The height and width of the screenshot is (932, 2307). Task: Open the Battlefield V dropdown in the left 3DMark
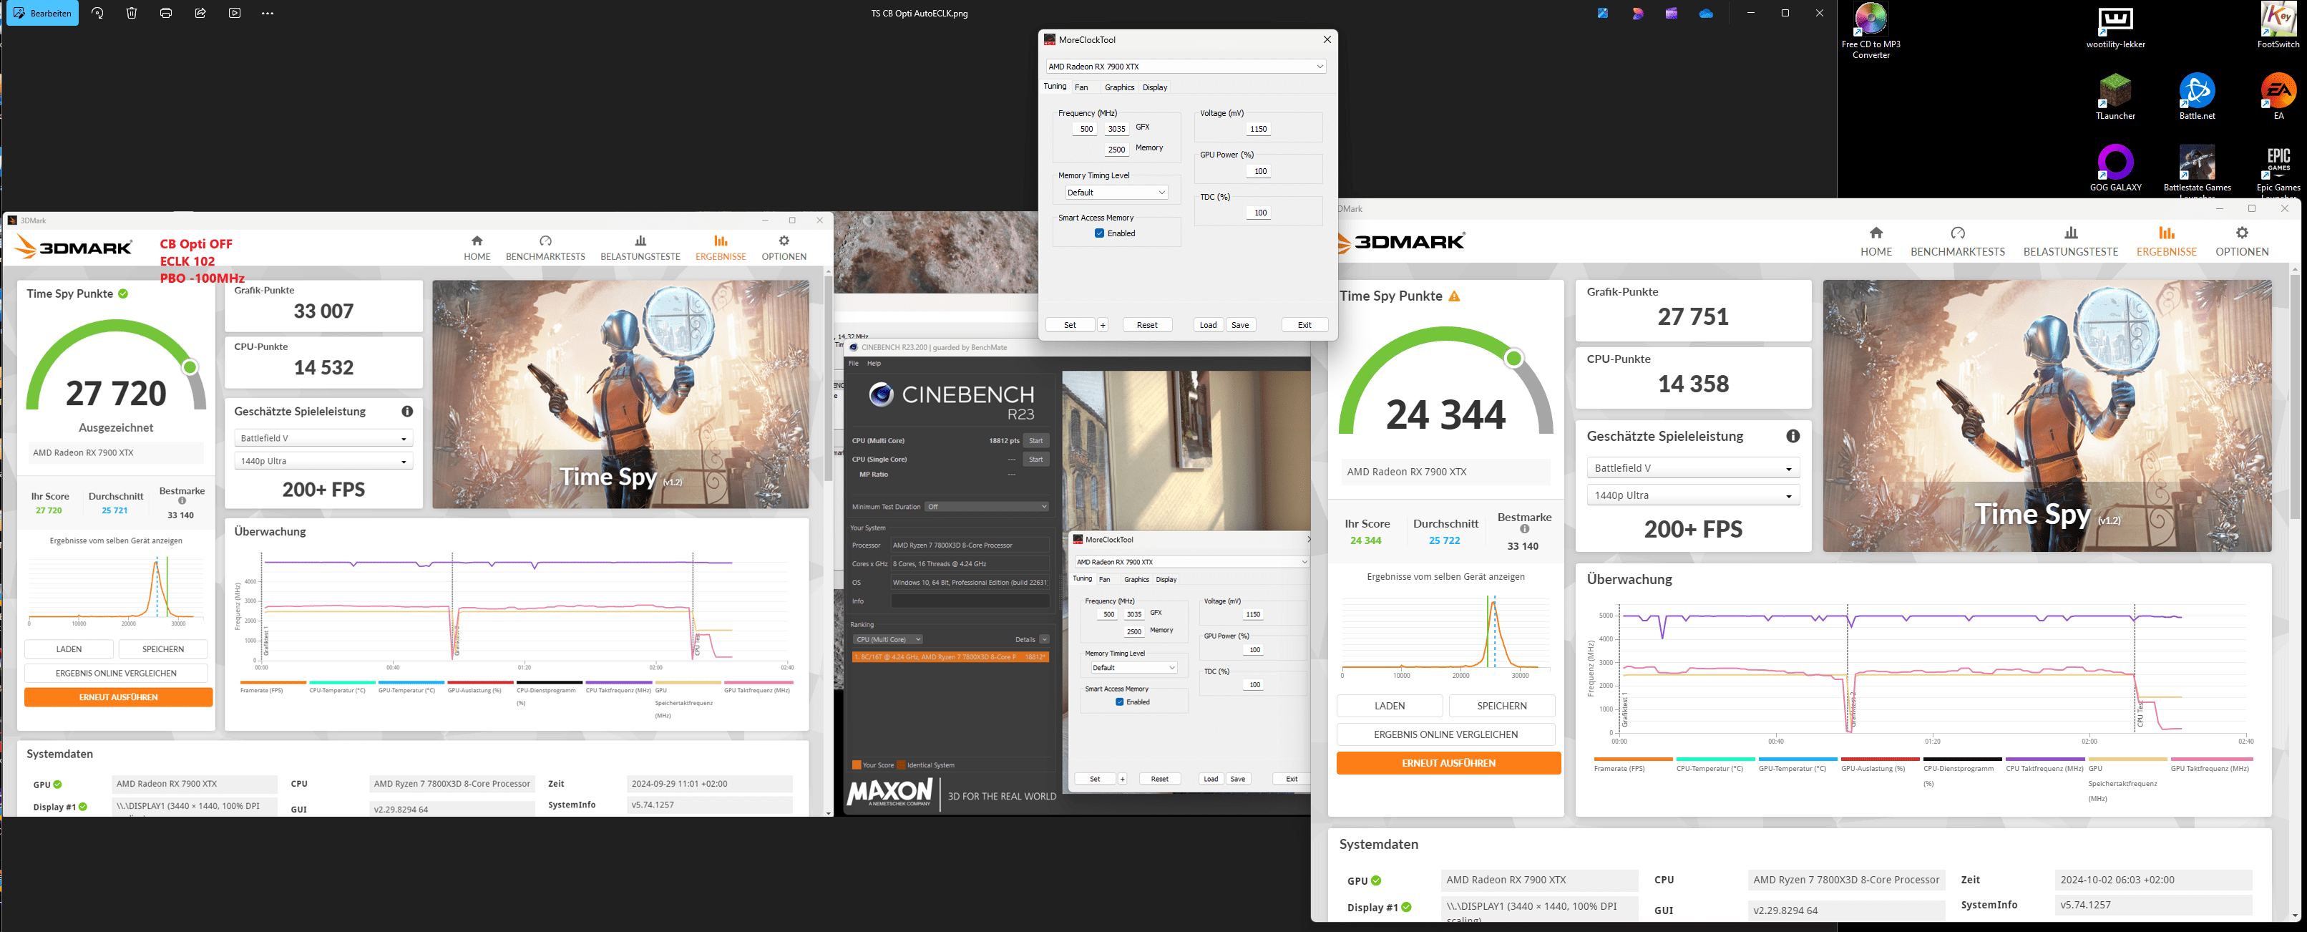323,438
